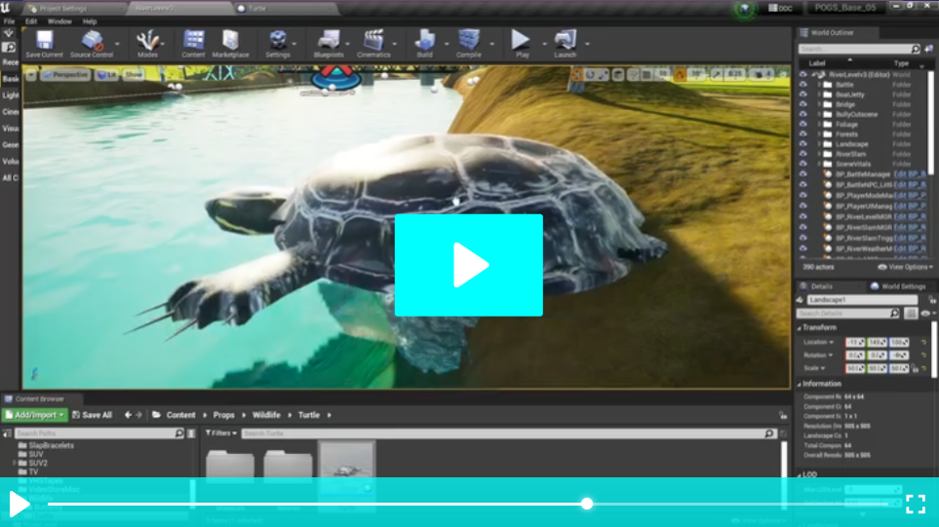Screen dimensions: 939x527
Task: Click the play icon in video control bar
Action: click(19, 504)
